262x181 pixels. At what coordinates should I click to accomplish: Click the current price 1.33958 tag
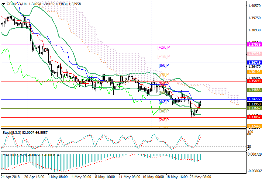(254, 104)
